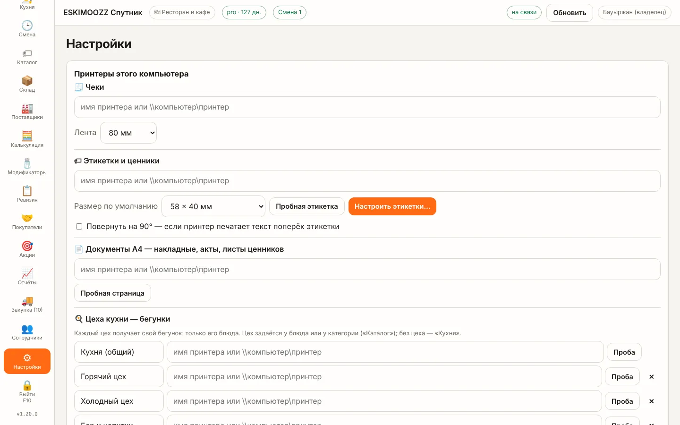Open the Смена shift section in sidebar
The height and width of the screenshot is (425, 680).
(x=27, y=29)
